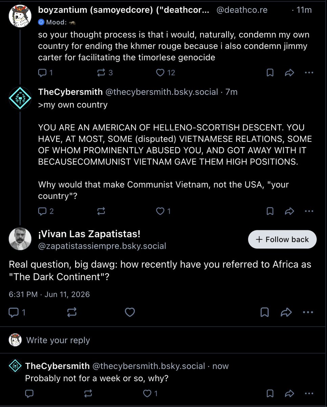Screen dimensions: 327x407
Task: Open the post timestamp 6:31 PM Jun 11
Action: point(49,294)
